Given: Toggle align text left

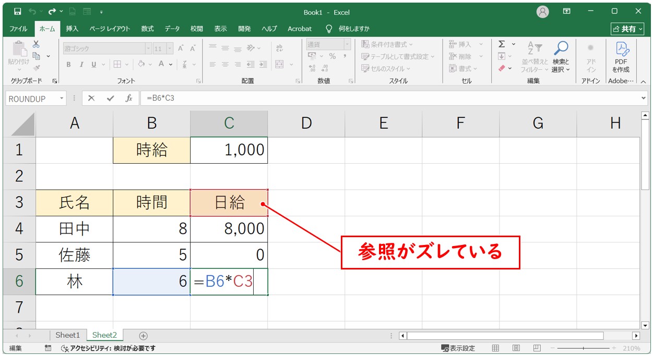Looking at the screenshot, I should coord(212,65).
